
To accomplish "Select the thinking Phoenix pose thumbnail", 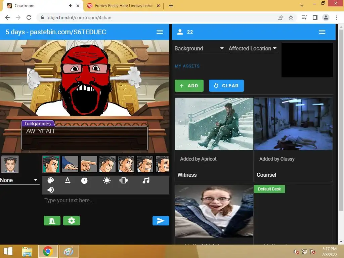I will (126, 164).
